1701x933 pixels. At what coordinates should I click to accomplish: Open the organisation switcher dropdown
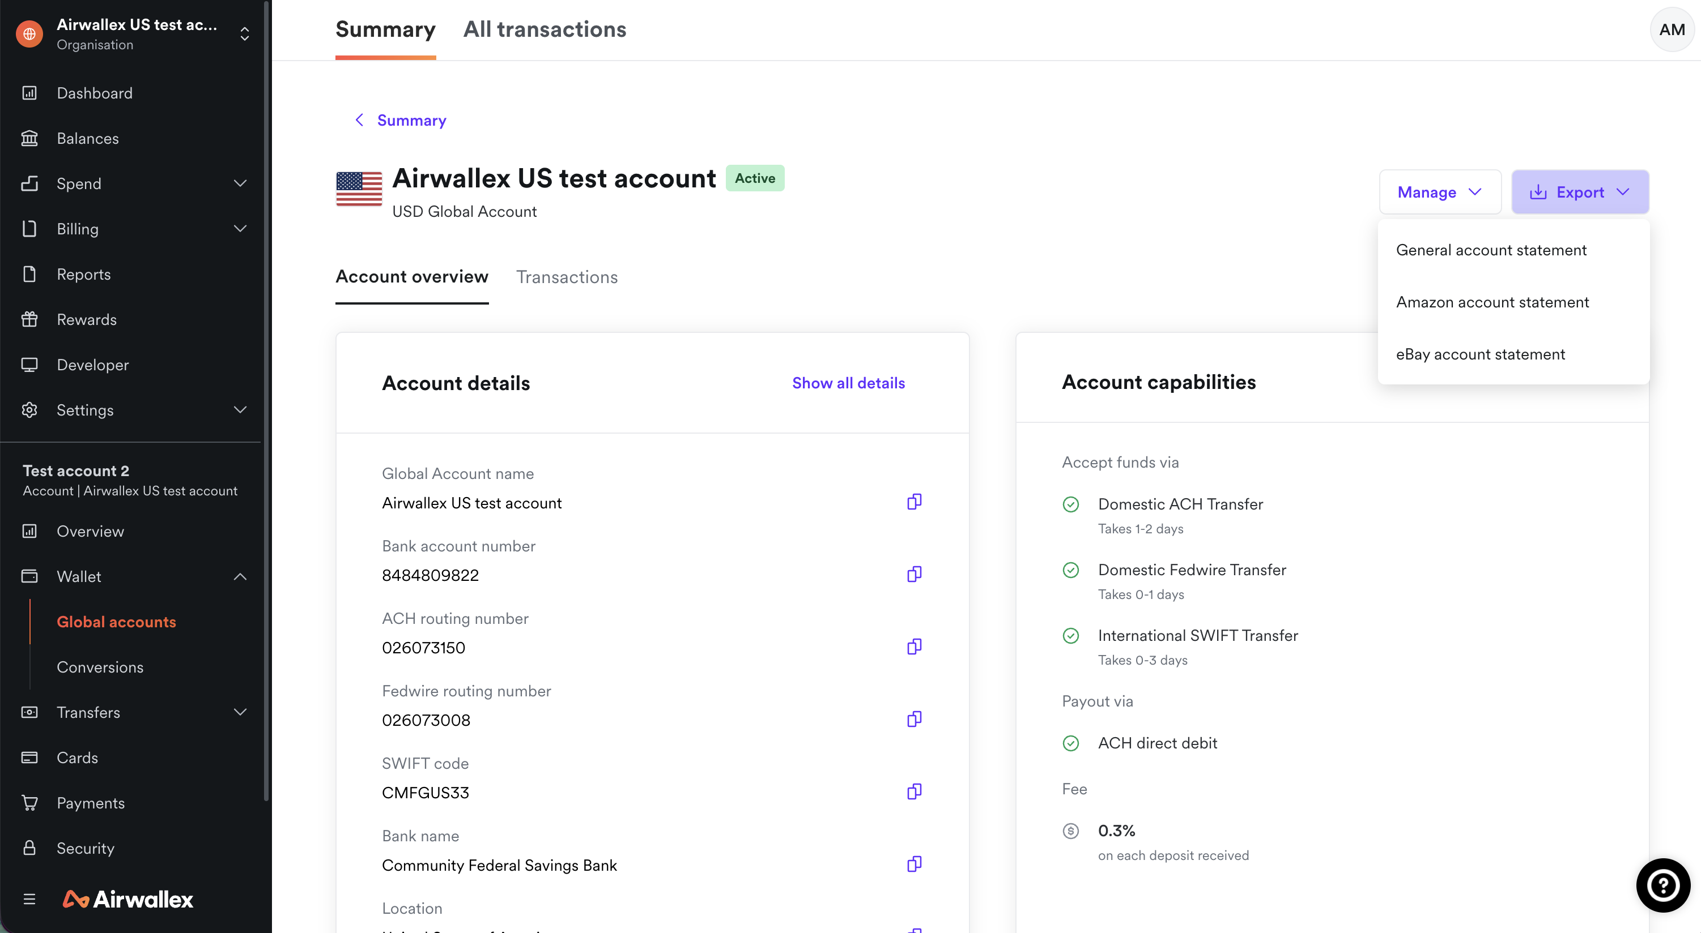pyautogui.click(x=244, y=33)
